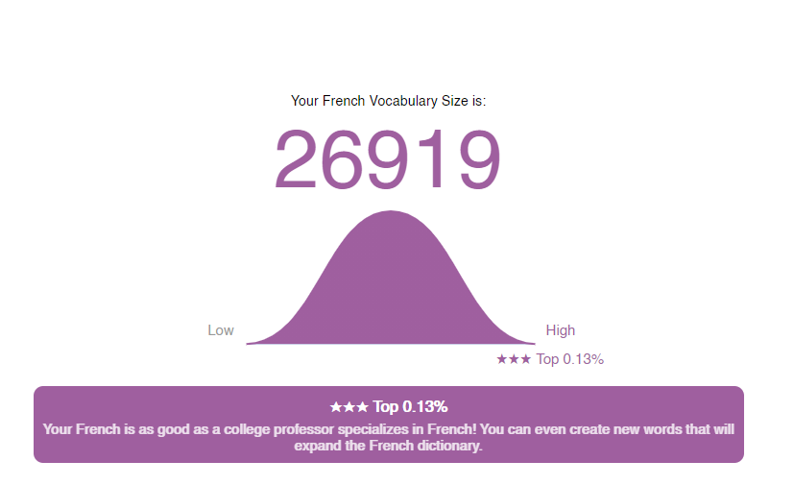Screen dimensions: 794x485
Task: Click the first star under the curve
Action: 502,359
